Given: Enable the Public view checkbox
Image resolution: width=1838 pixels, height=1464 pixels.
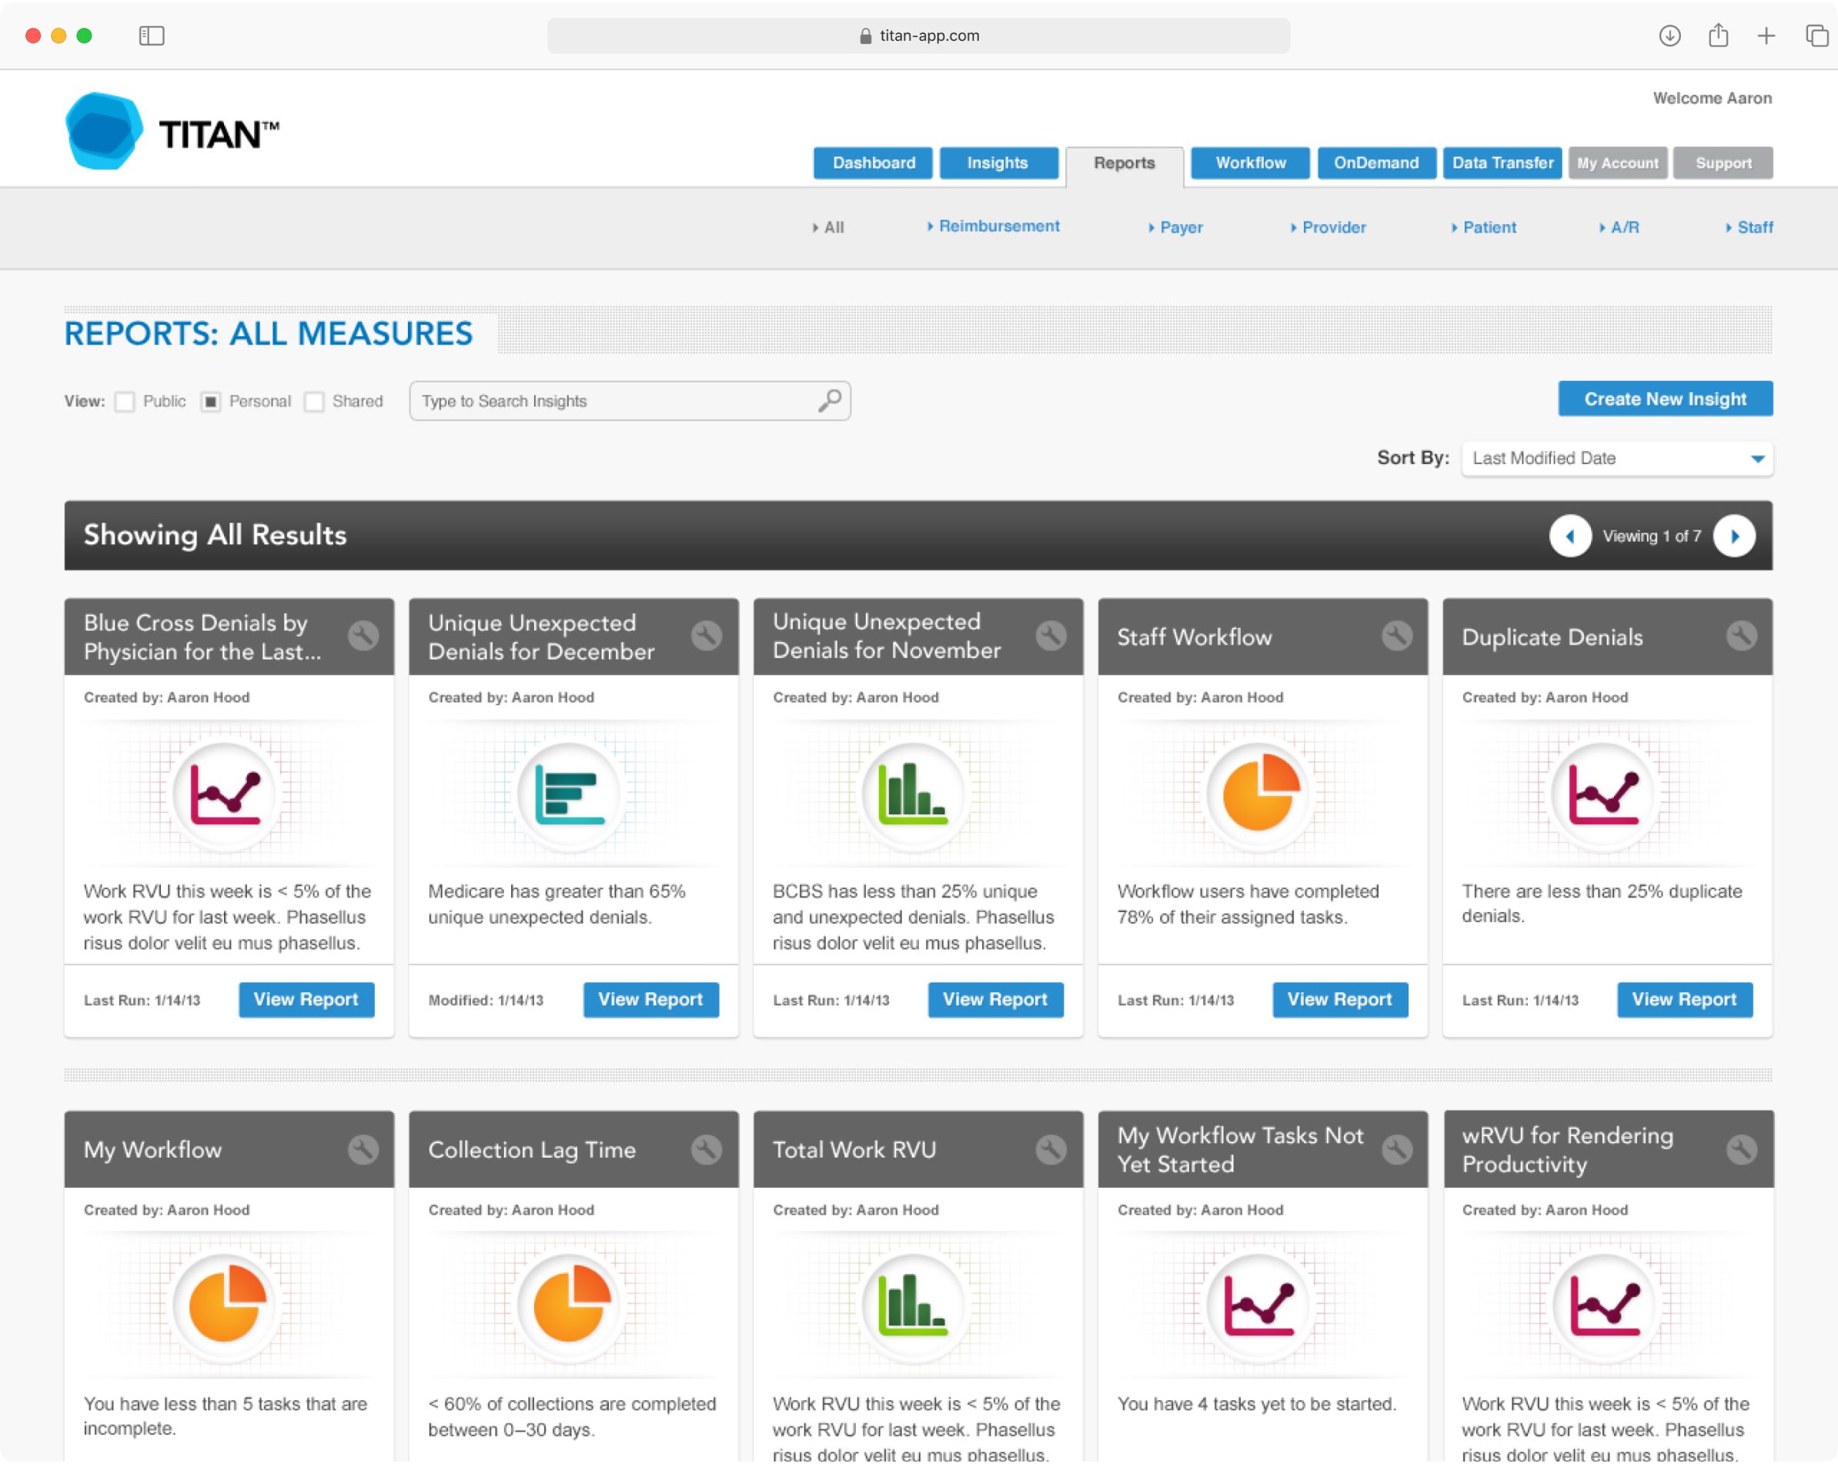Looking at the screenshot, I should (125, 401).
